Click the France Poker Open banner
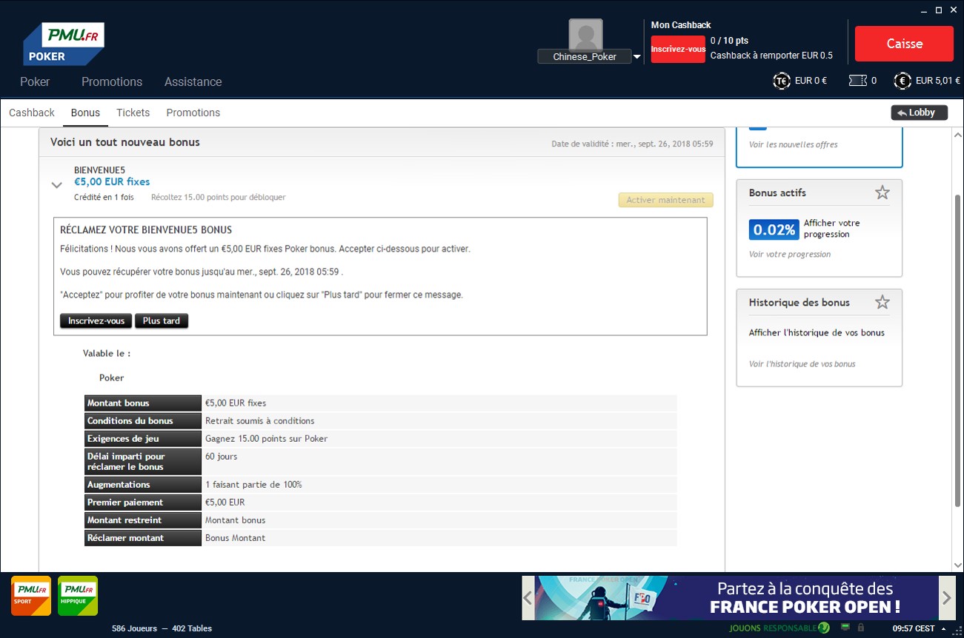Screen dimensions: 964x638 pyautogui.click(x=737, y=597)
